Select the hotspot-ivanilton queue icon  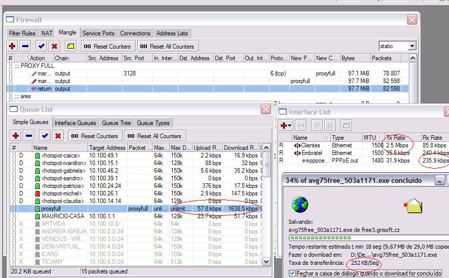[x=37, y=163]
